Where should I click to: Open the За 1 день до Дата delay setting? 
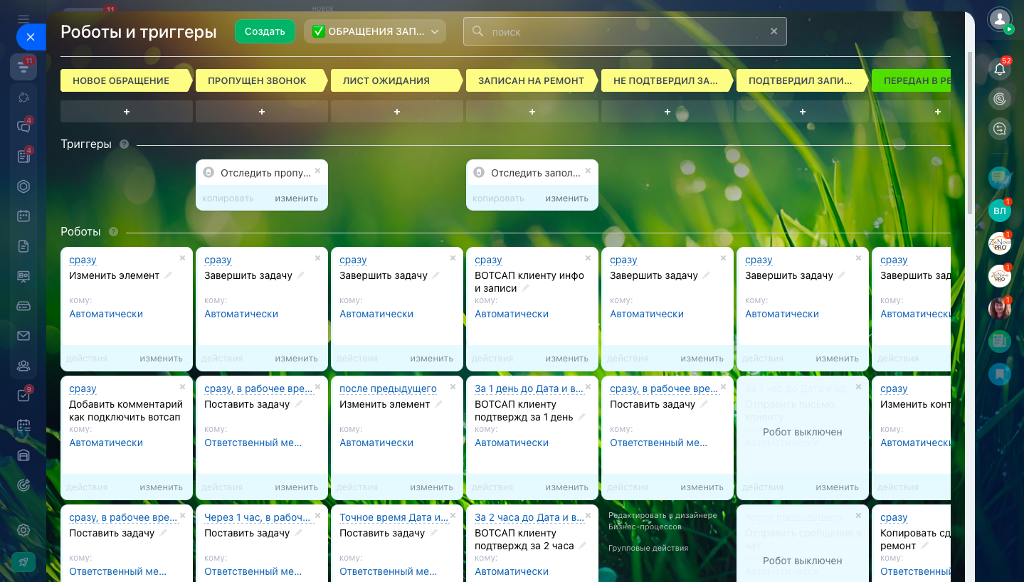click(529, 389)
